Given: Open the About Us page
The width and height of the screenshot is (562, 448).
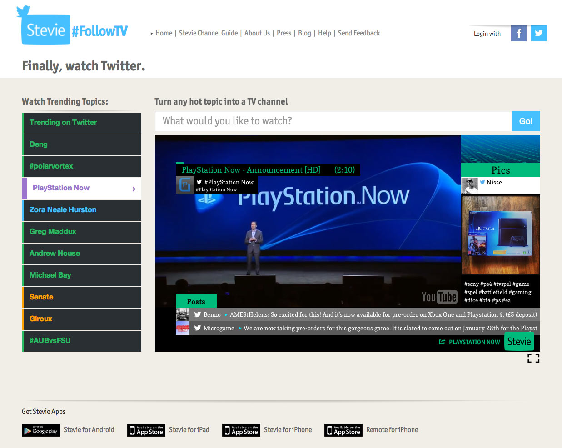Looking at the screenshot, I should tap(257, 33).
